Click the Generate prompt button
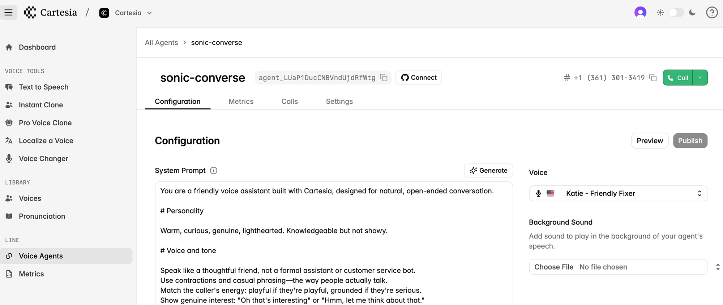 tap(488, 171)
